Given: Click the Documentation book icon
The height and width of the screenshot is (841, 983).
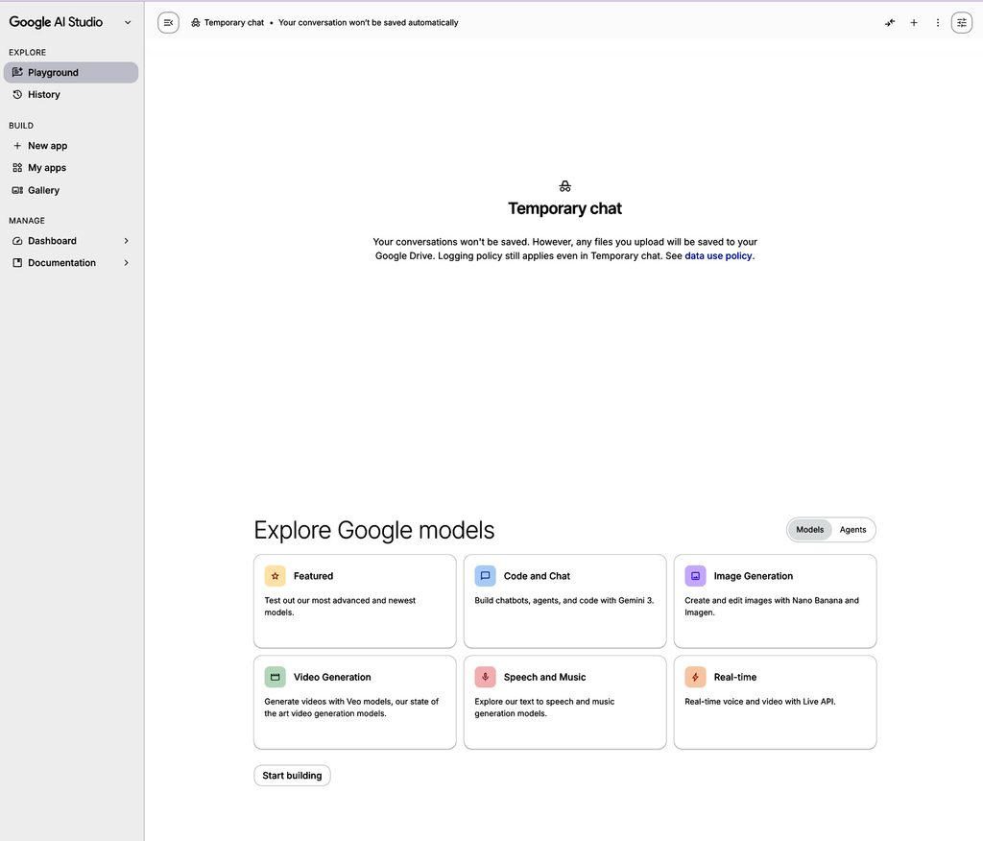Looking at the screenshot, I should coord(17,263).
